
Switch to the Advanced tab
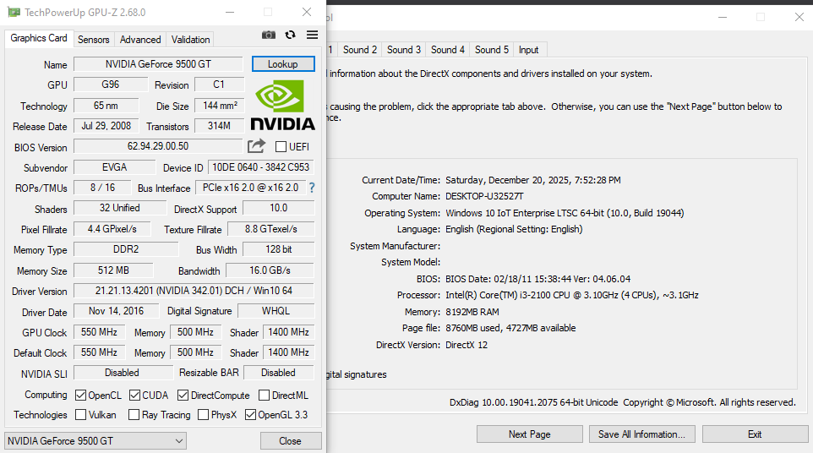click(140, 40)
